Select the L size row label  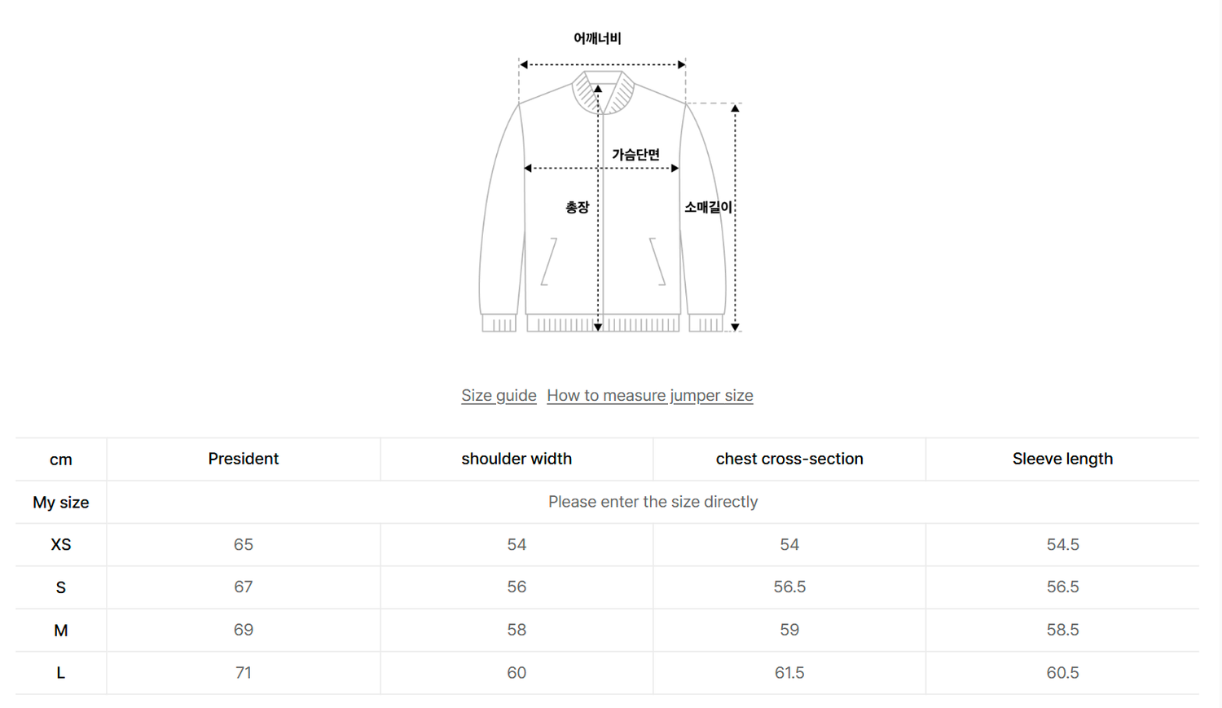click(61, 673)
